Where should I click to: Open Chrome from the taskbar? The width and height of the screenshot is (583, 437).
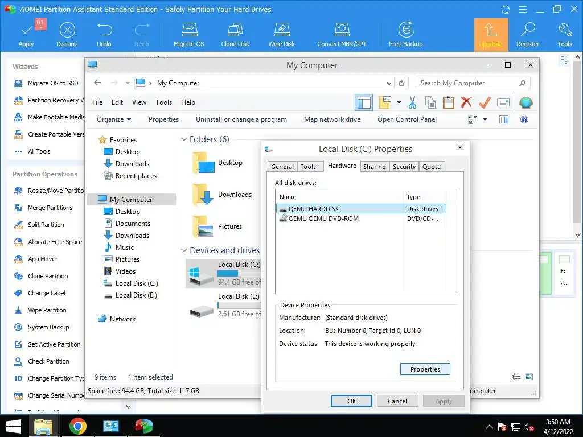(x=77, y=426)
